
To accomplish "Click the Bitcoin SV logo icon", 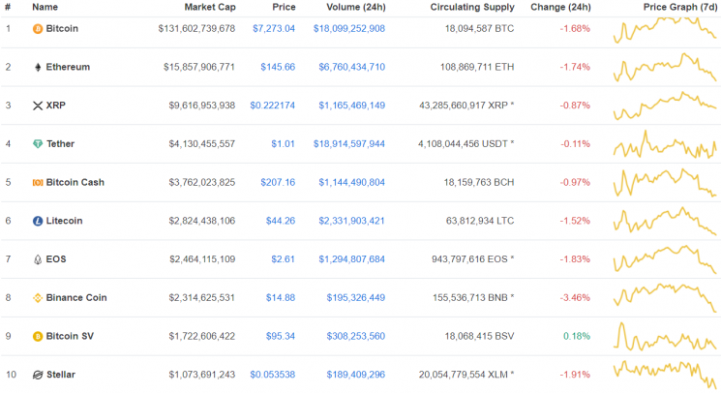I will (x=38, y=337).
